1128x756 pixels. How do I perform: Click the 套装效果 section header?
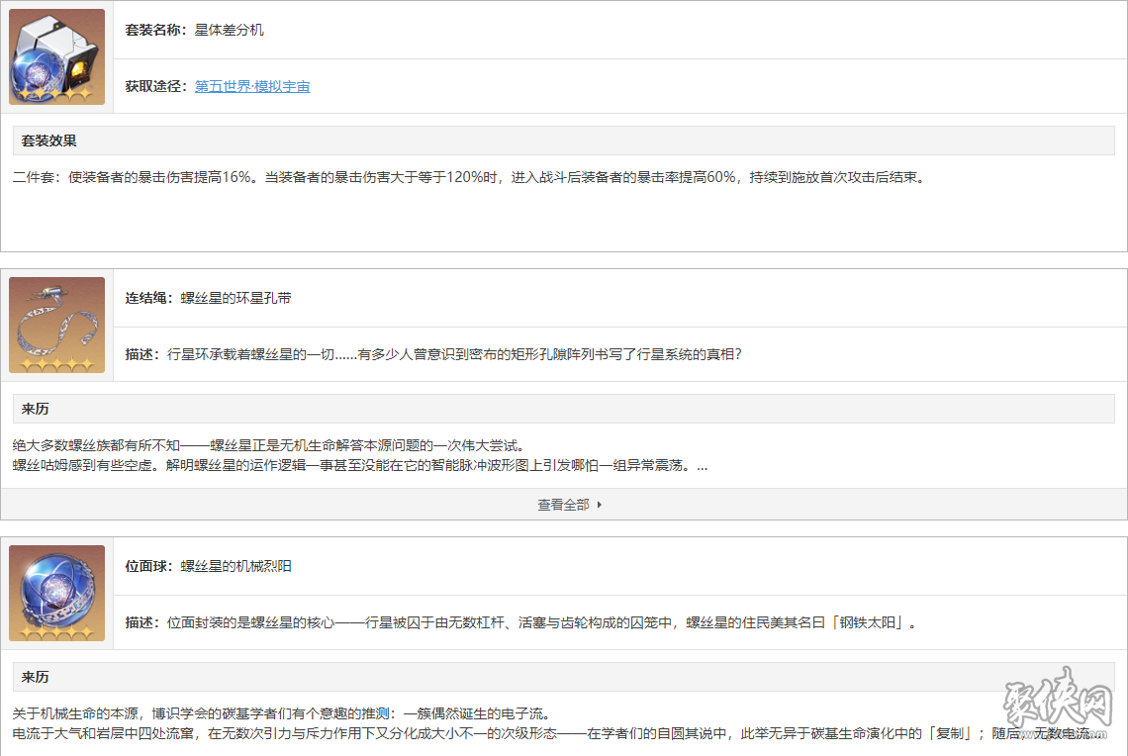[564, 141]
